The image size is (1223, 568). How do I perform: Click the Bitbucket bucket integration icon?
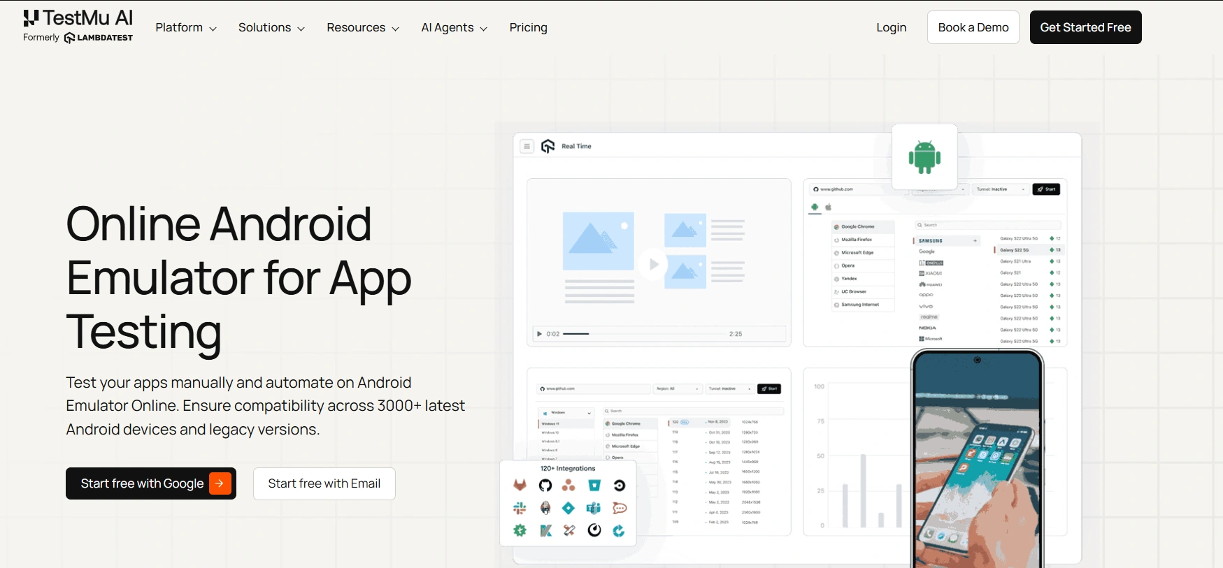[x=594, y=486]
